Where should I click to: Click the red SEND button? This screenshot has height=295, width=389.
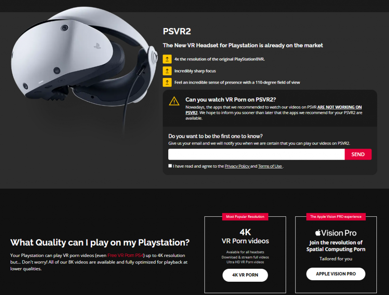(x=358, y=154)
